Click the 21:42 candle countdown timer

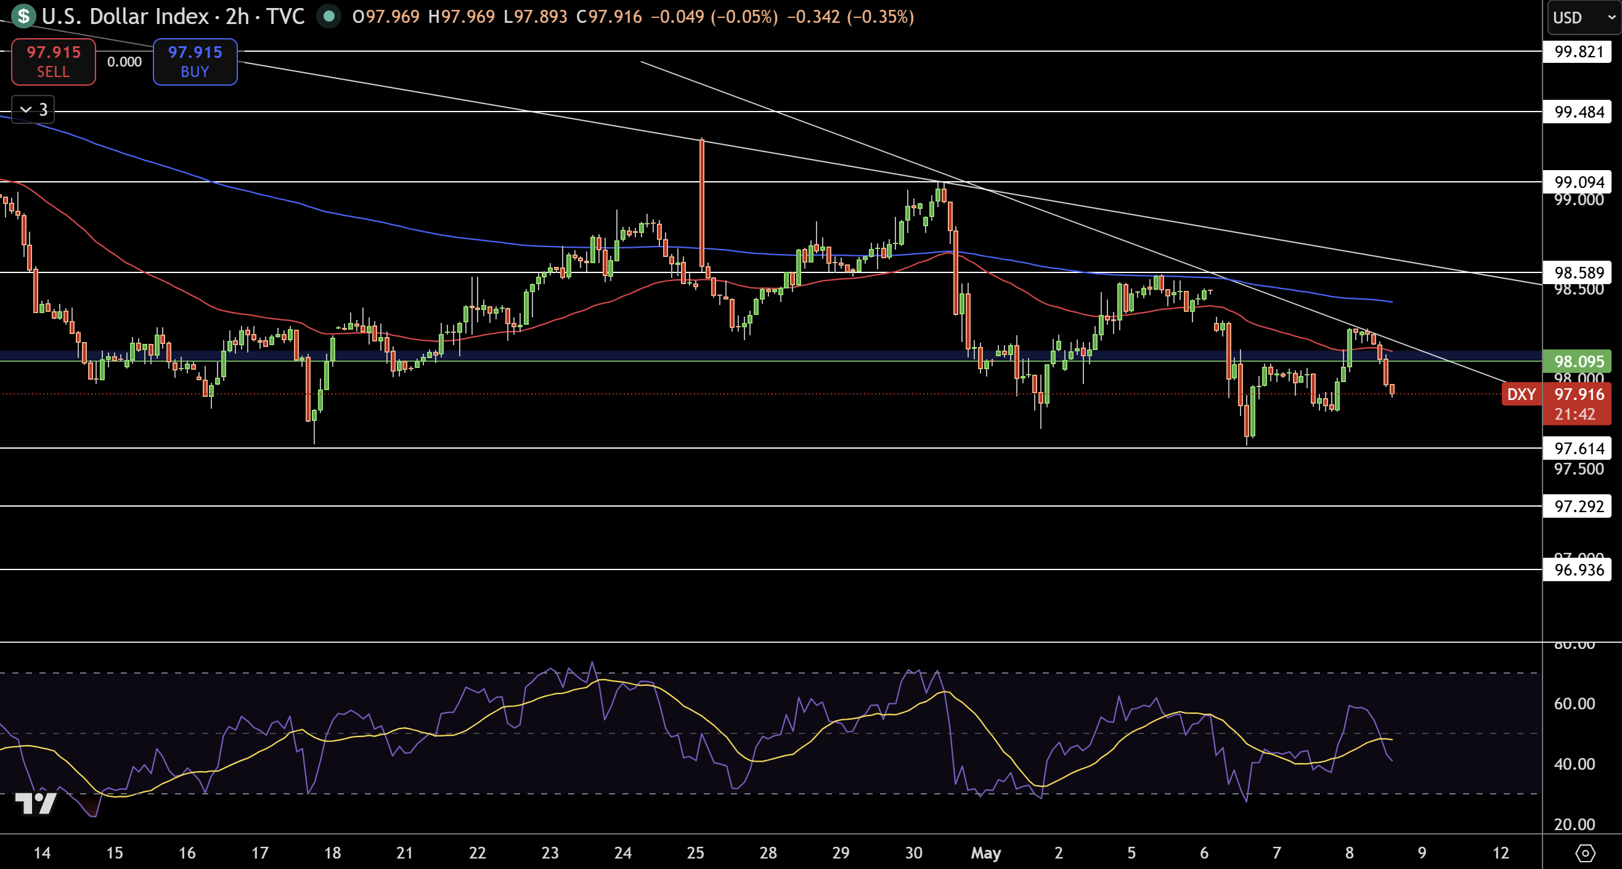click(x=1575, y=414)
